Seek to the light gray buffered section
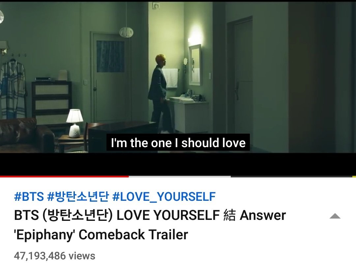Viewport: 356px width, 263px height. pos(180,176)
